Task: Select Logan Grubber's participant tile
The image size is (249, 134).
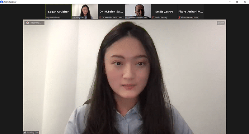Action: (x=58, y=12)
